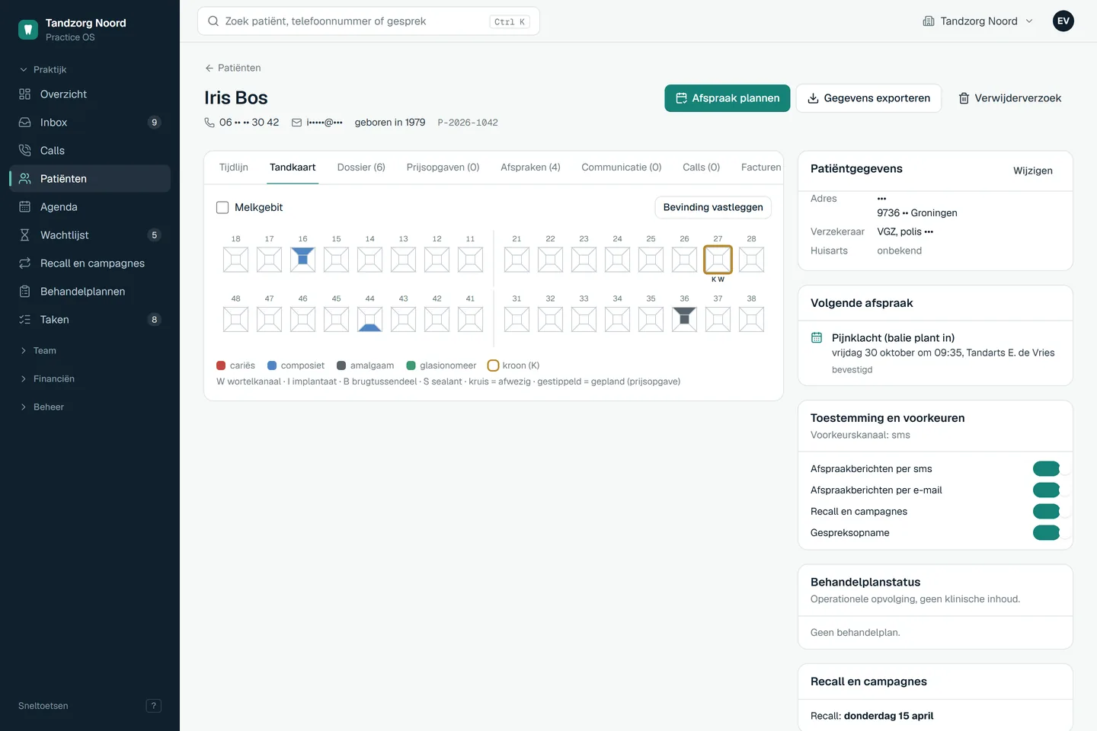Viewport: 1097px width, 731px height.
Task: Enable the Melkgebit checkbox
Action: pyautogui.click(x=222, y=207)
